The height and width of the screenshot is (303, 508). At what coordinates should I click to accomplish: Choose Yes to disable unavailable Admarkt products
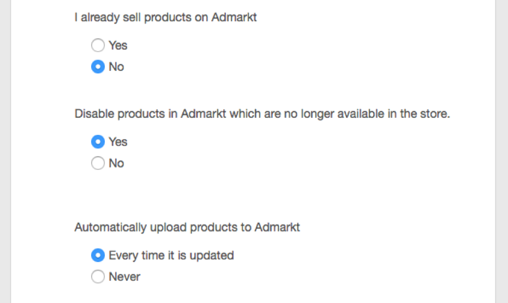click(x=98, y=142)
